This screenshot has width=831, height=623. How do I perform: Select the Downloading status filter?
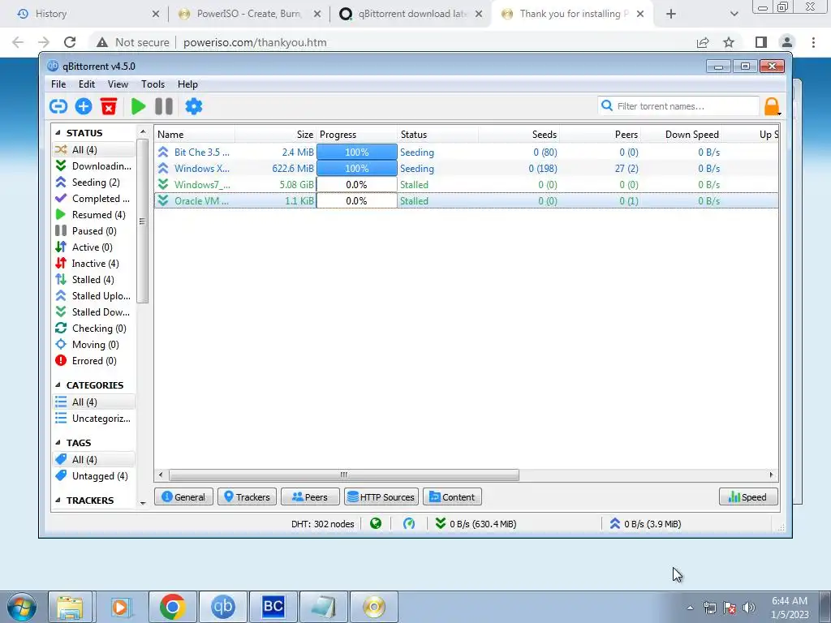(94, 166)
